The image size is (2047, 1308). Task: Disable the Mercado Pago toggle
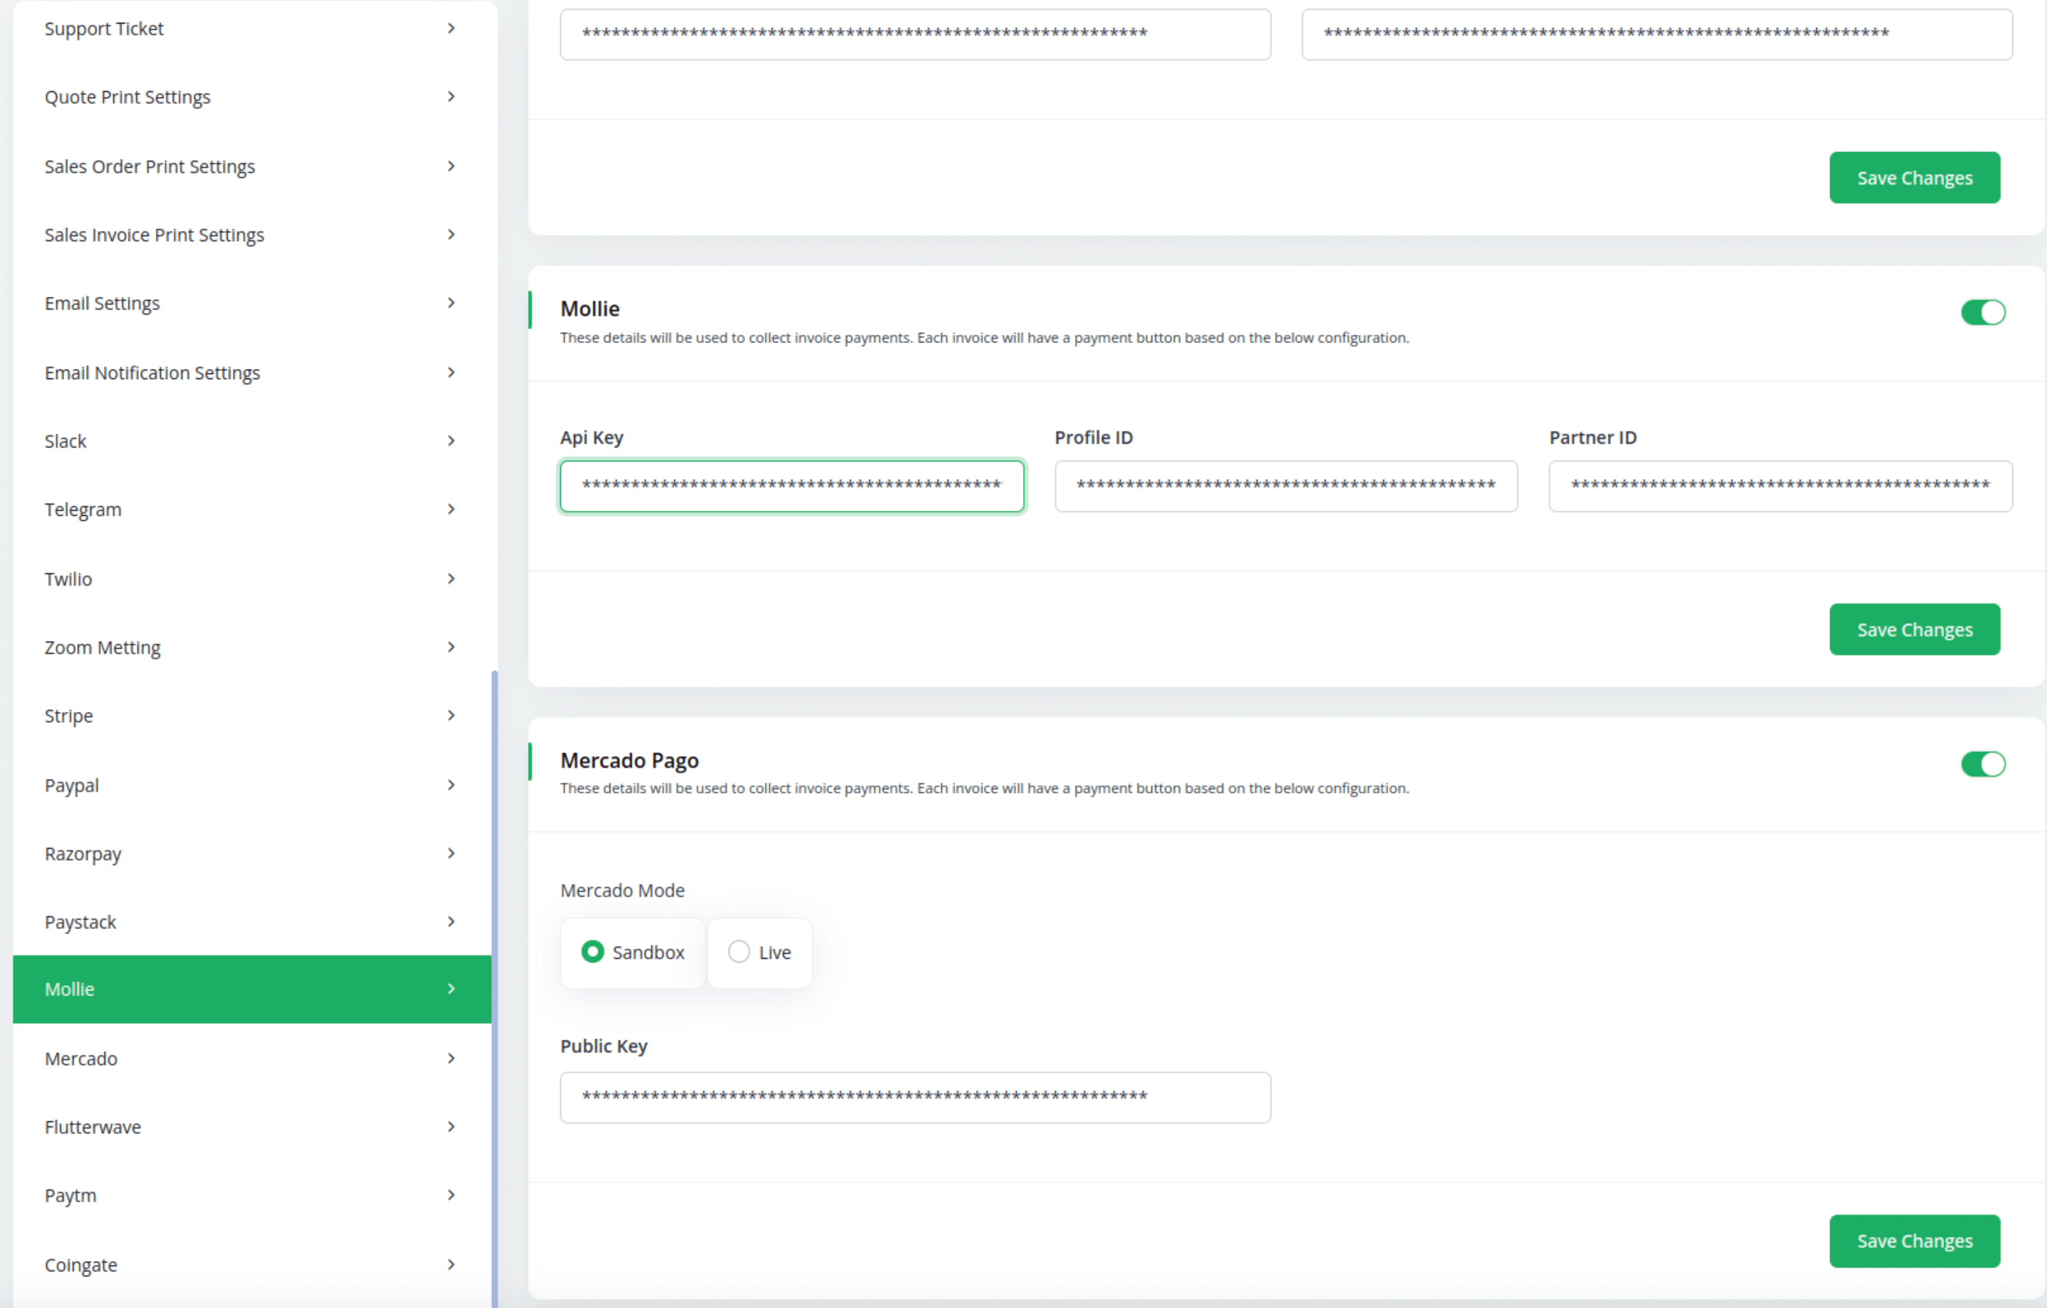tap(1983, 764)
